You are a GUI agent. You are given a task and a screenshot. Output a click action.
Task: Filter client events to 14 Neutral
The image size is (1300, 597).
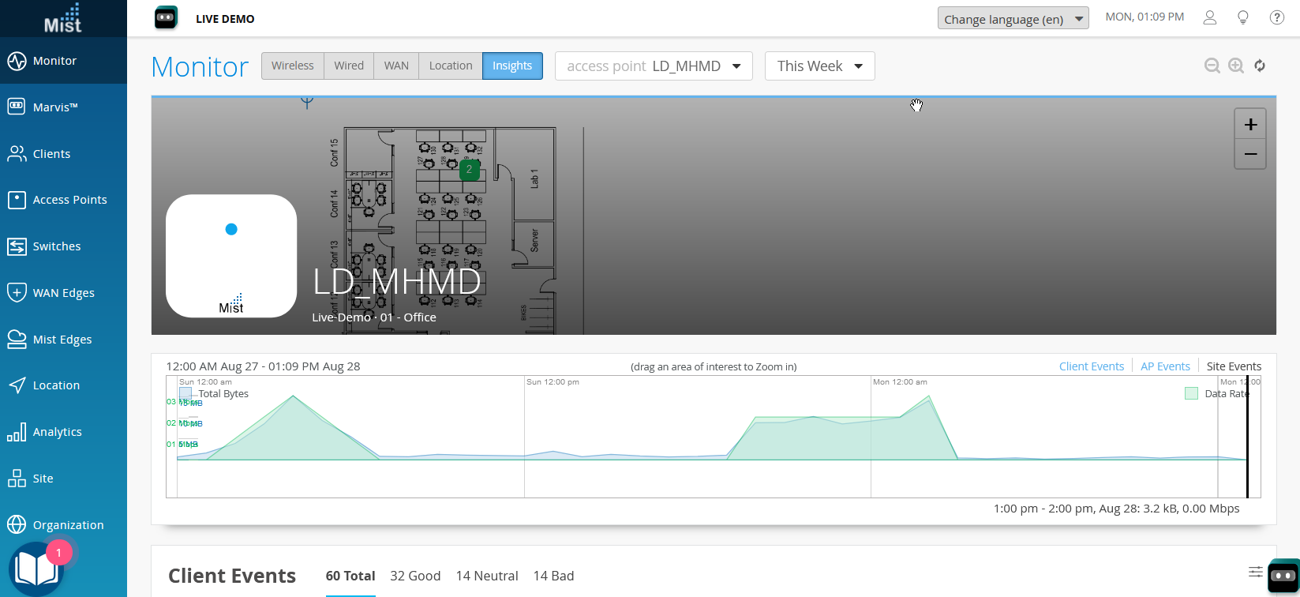tap(487, 576)
